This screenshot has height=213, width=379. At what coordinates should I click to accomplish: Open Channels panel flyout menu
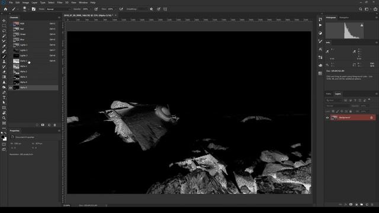coord(59,17)
